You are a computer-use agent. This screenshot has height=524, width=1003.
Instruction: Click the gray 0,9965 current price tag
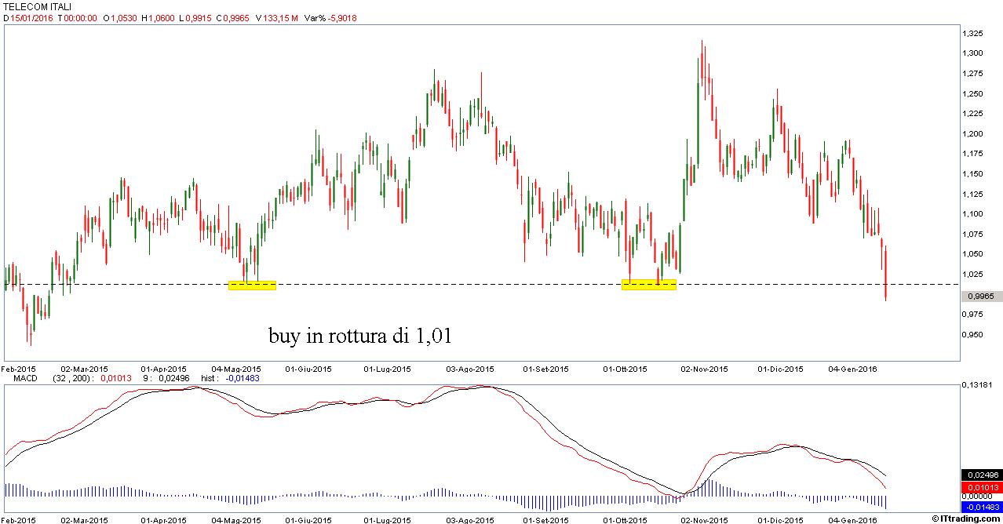tap(982, 297)
